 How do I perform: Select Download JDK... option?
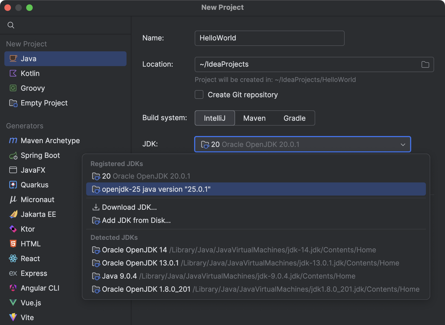click(x=256, y=207)
